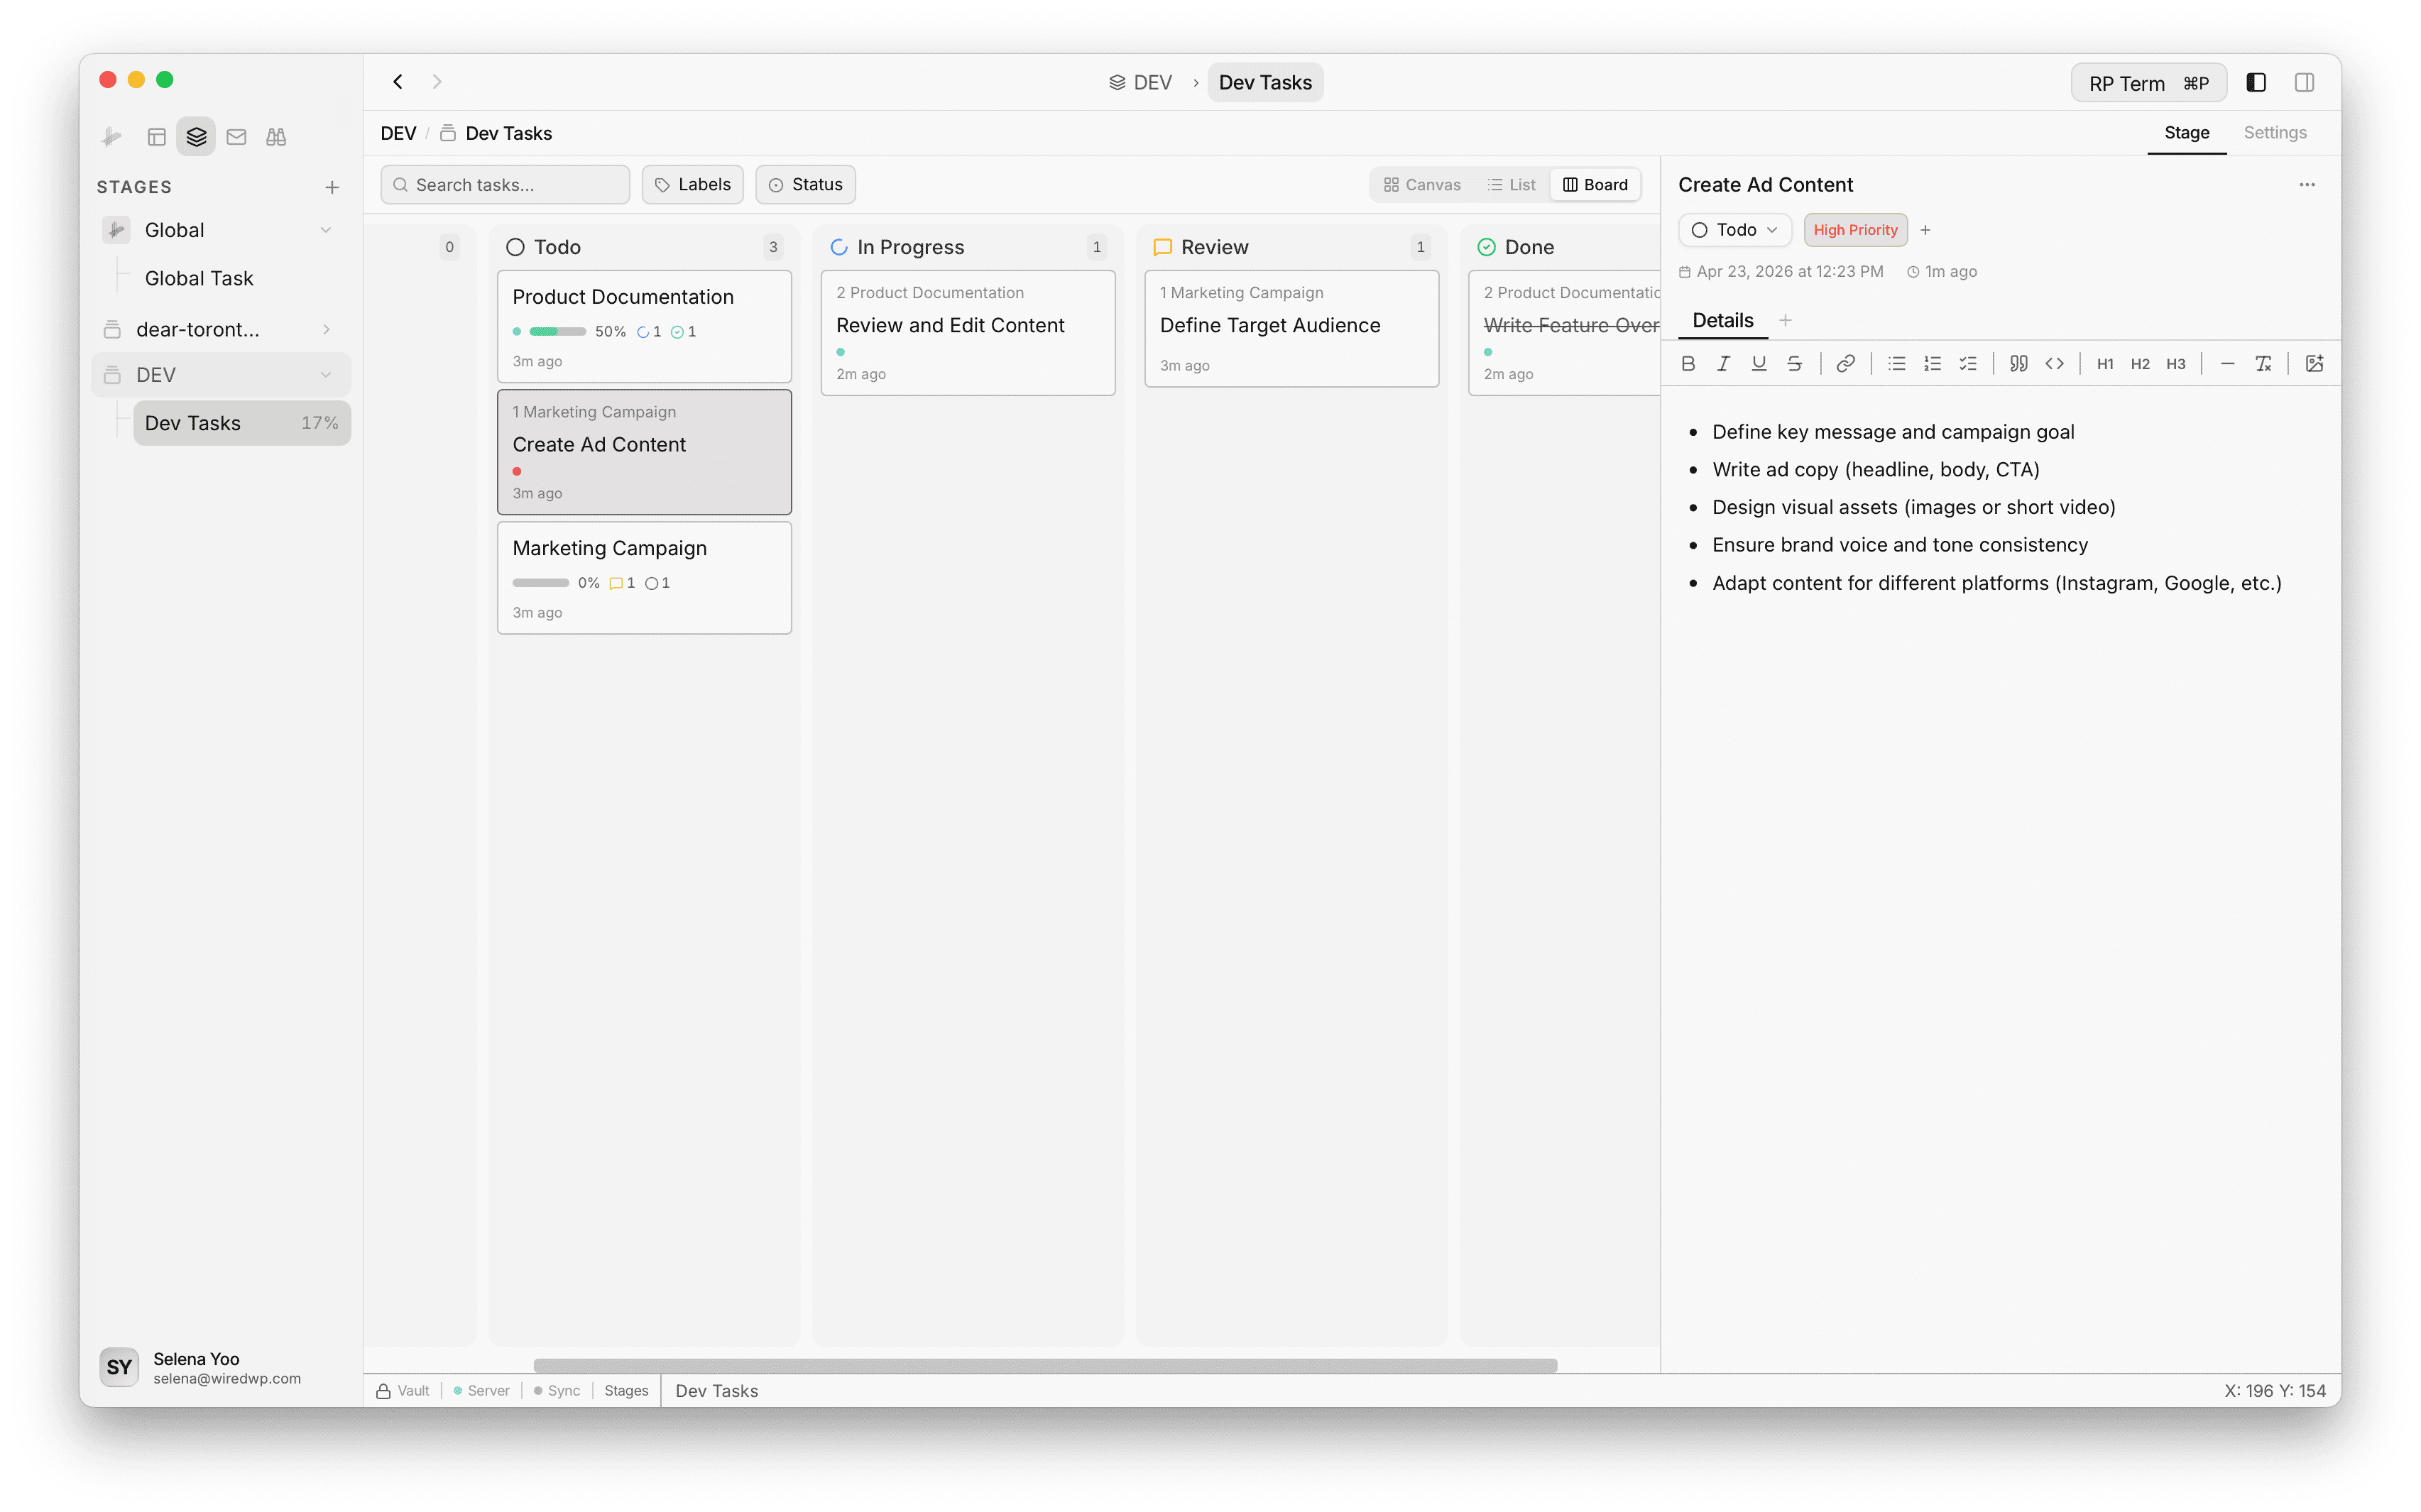Select Dev Tasks in sidebar
Image resolution: width=2421 pixels, height=1512 pixels.
(x=242, y=423)
